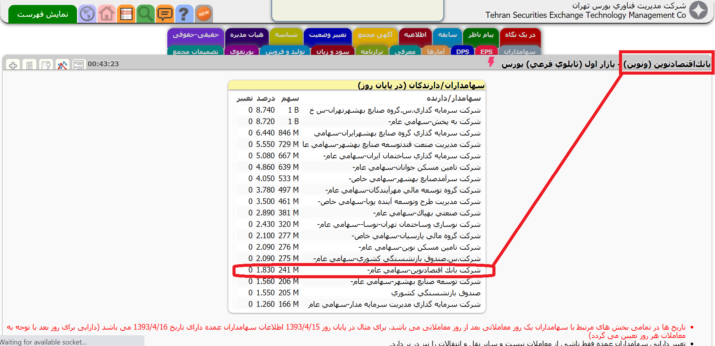Select توسعه صنایع بهشهر row
Image resolution: width=715 pixels, height=346 pixels.
(x=357, y=281)
